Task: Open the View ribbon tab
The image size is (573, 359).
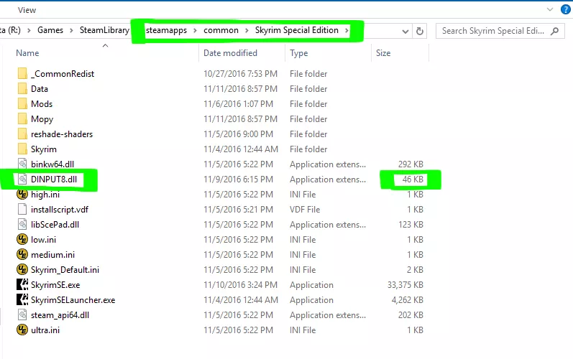Action: pyautogui.click(x=27, y=10)
